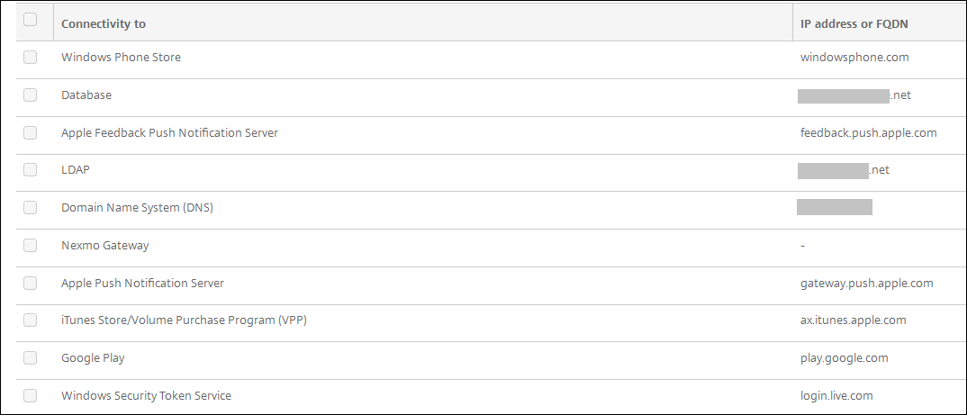Image resolution: width=967 pixels, height=415 pixels.
Task: Enable the Windows Security Token Service checkbox
Action: [31, 395]
